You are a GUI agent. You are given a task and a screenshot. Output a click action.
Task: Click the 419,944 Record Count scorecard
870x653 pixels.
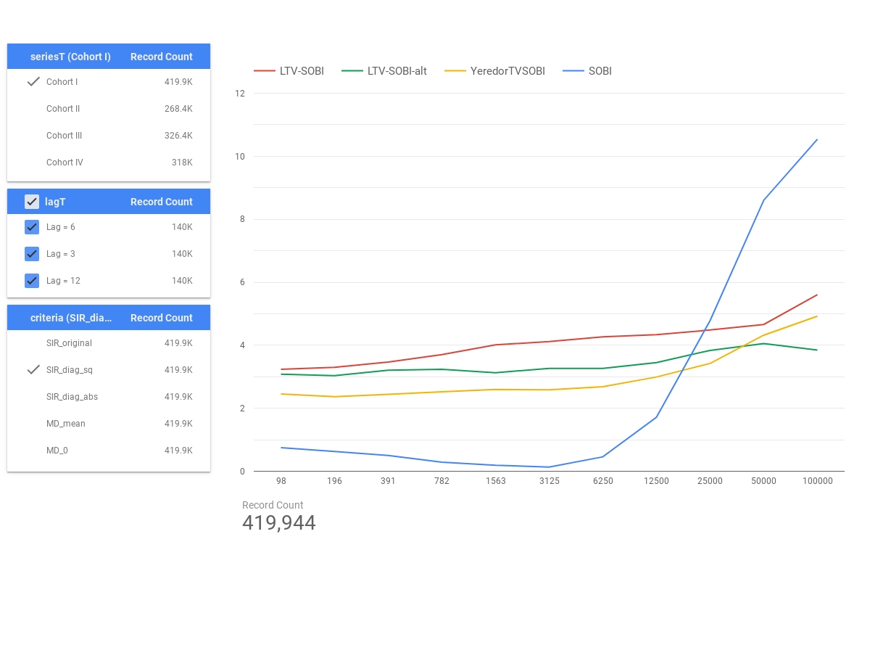(279, 522)
